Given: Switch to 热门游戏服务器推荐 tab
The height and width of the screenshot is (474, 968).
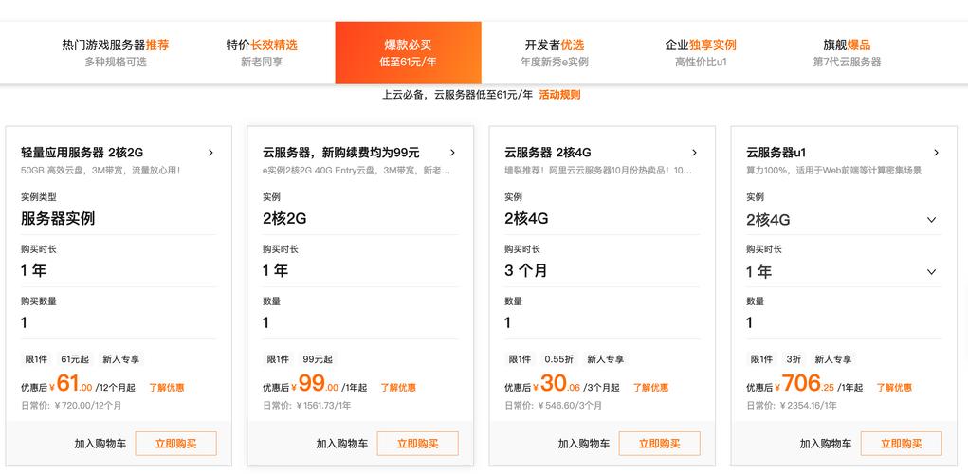Looking at the screenshot, I should [116, 52].
